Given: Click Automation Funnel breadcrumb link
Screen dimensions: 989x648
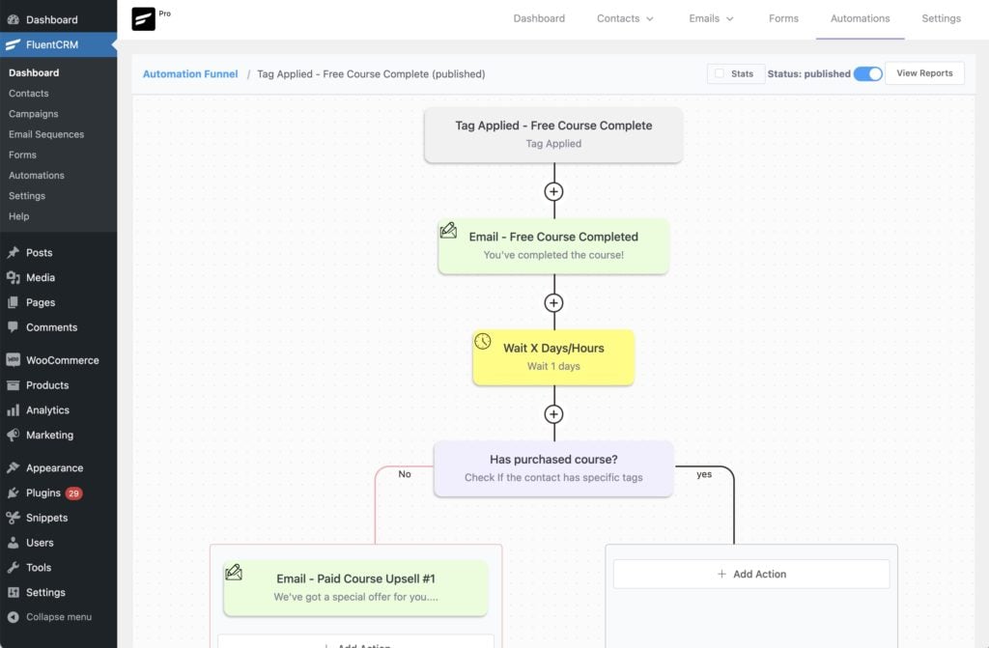Looking at the screenshot, I should click(x=190, y=73).
